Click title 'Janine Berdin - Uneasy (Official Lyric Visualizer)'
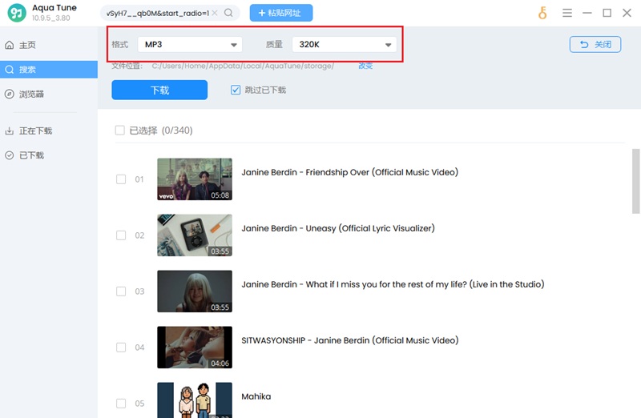Viewport: 641px width, 418px height. 337,228
